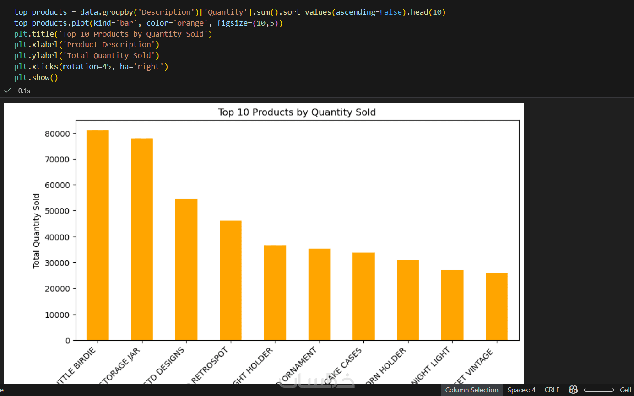Viewport: 634px width, 396px height.
Task: Click the Copilot status progress bar
Action: click(598, 390)
